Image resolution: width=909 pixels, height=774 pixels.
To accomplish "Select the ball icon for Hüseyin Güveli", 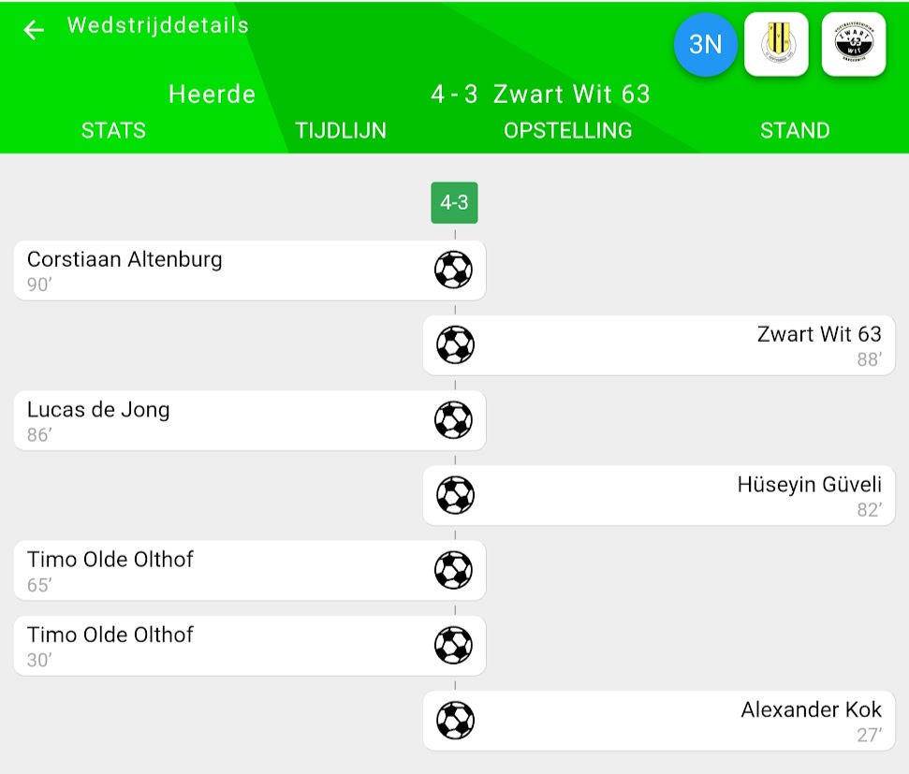I will [x=455, y=495].
